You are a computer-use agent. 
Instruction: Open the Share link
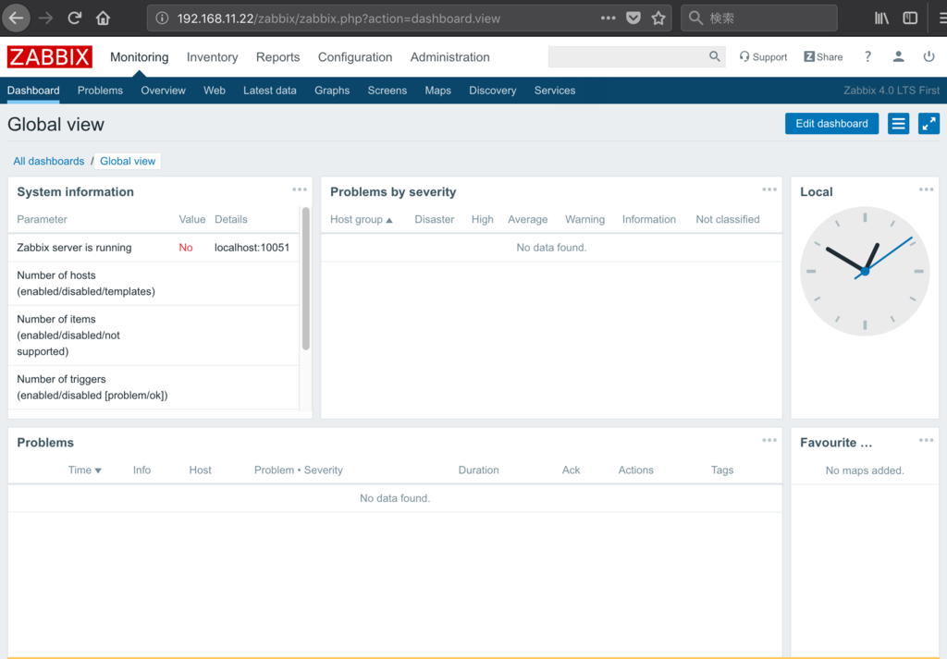(823, 56)
